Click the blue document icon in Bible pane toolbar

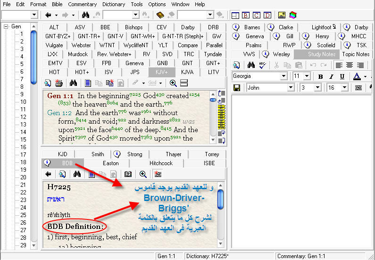[x=88, y=83]
